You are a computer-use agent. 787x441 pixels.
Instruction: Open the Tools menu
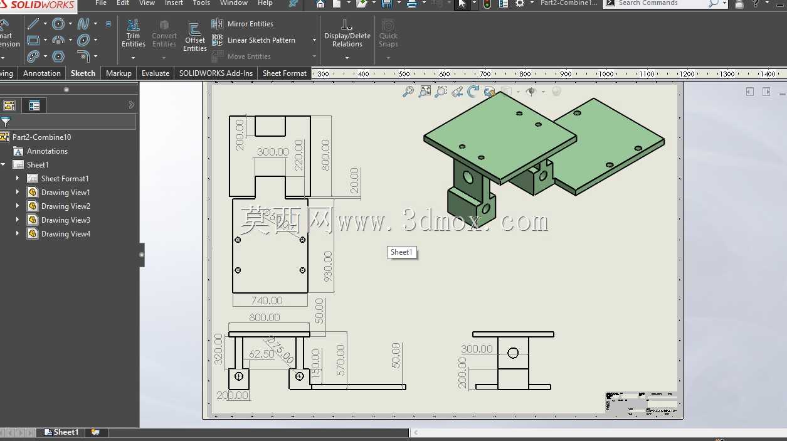click(201, 3)
